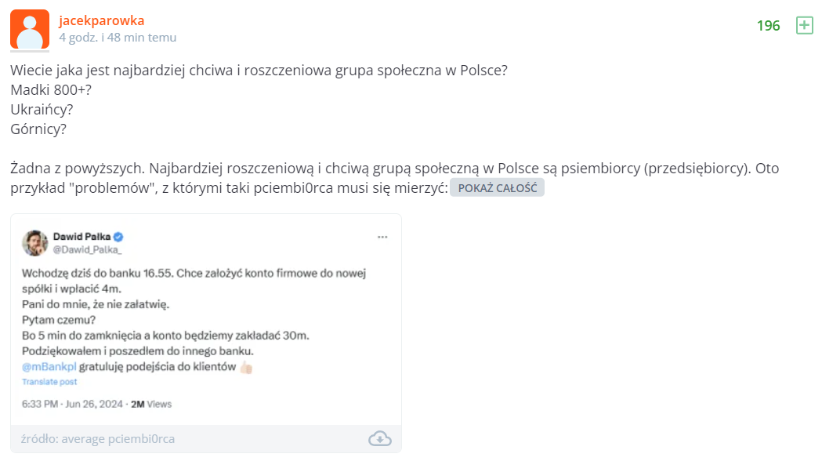Expand the post with POKAŻ CAŁOŚĆ
This screenshot has width=822, height=461.
[x=496, y=188]
